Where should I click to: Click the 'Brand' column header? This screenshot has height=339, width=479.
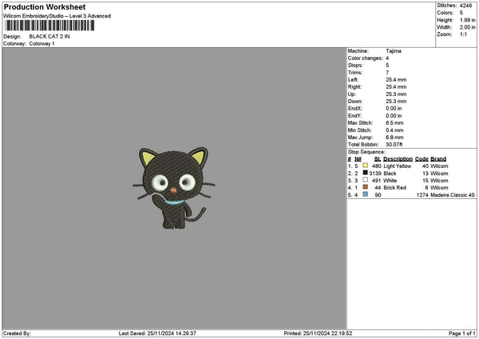point(438,159)
